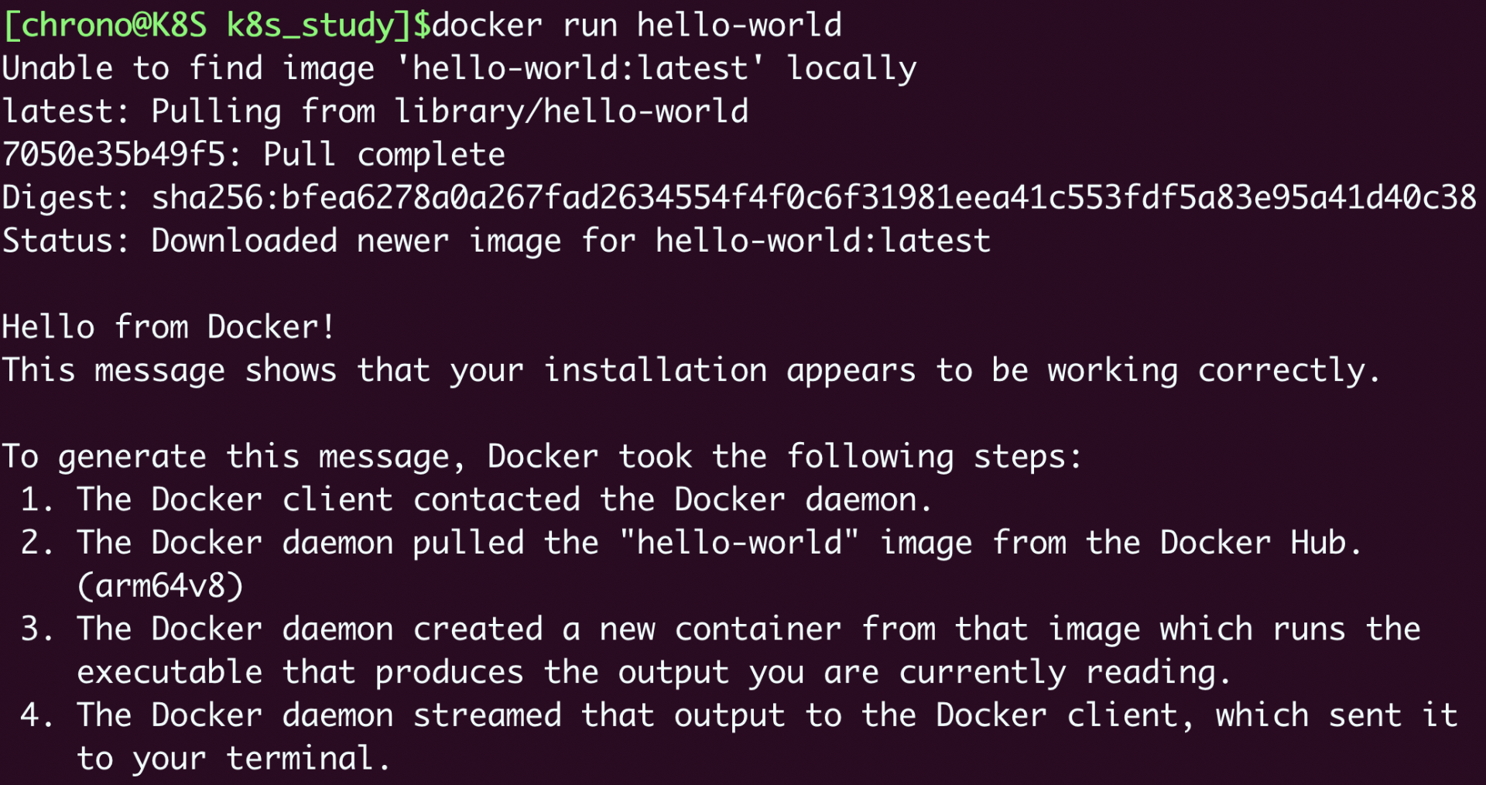
Task: Click the chrono@K8S shell prompt
Action: pyautogui.click(x=217, y=26)
